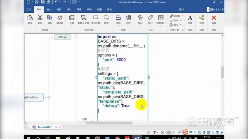
Task: Click the canvas scroll-up arrow
Action: [222, 36]
